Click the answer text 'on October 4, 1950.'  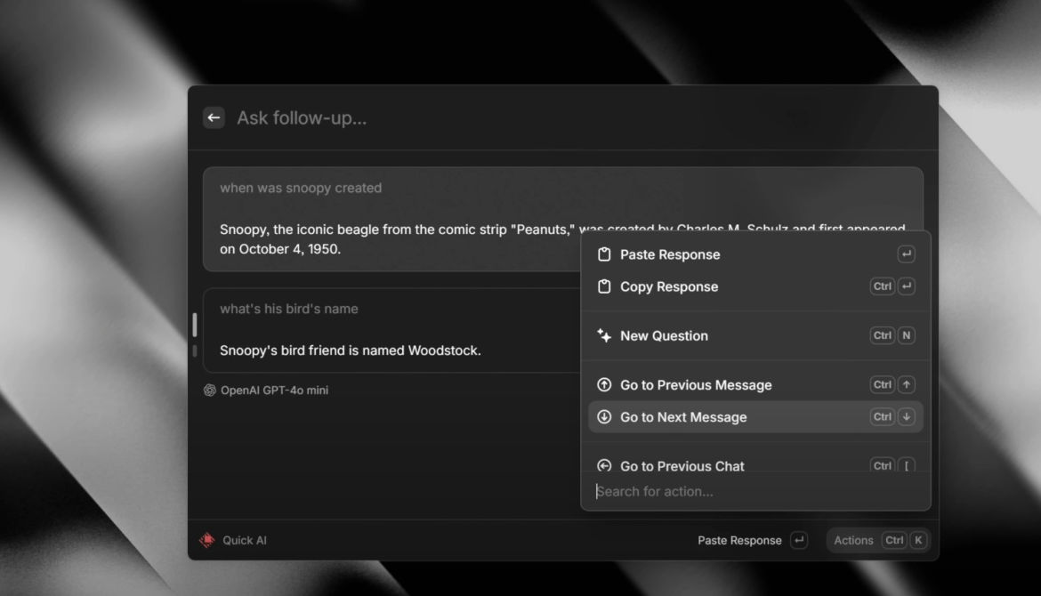(280, 249)
